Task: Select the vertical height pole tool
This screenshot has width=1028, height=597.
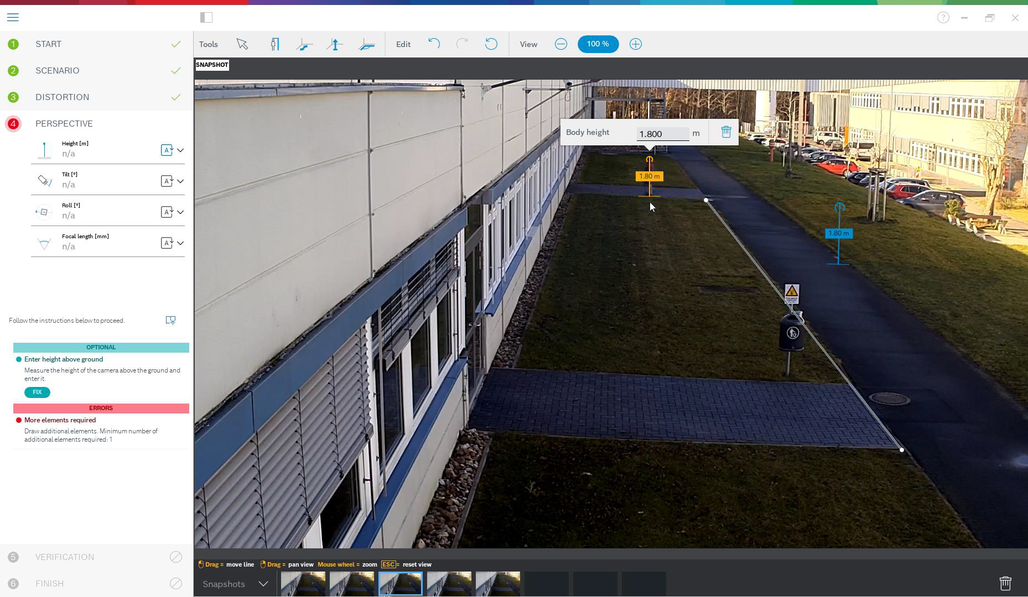Action: click(x=335, y=44)
